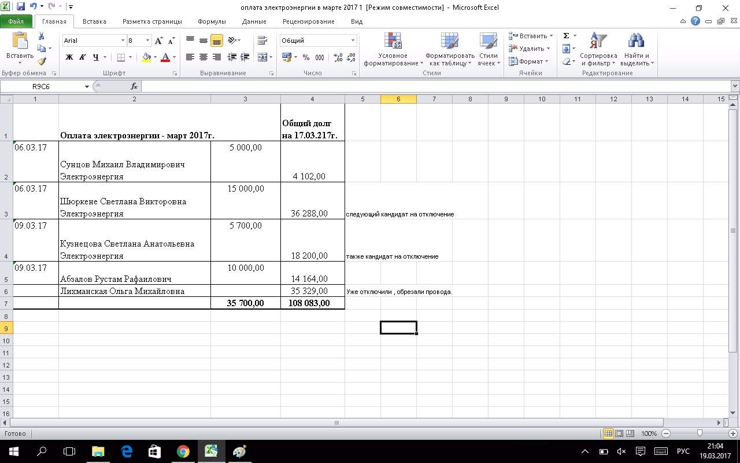
Task: Toggle underline formatting (Ч)
Action: tap(96, 57)
